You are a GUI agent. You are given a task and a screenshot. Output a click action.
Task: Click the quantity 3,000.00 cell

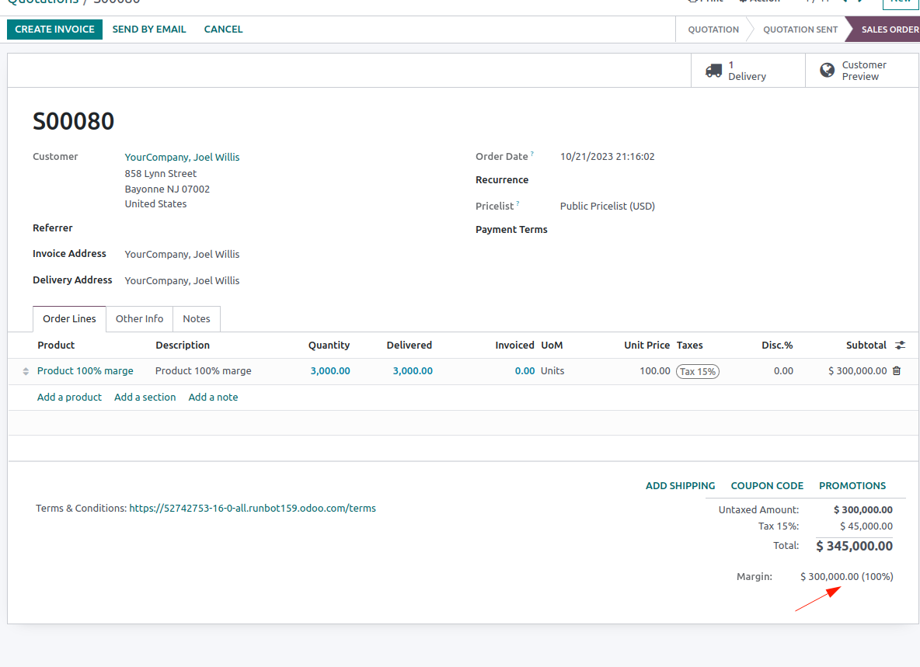click(329, 371)
